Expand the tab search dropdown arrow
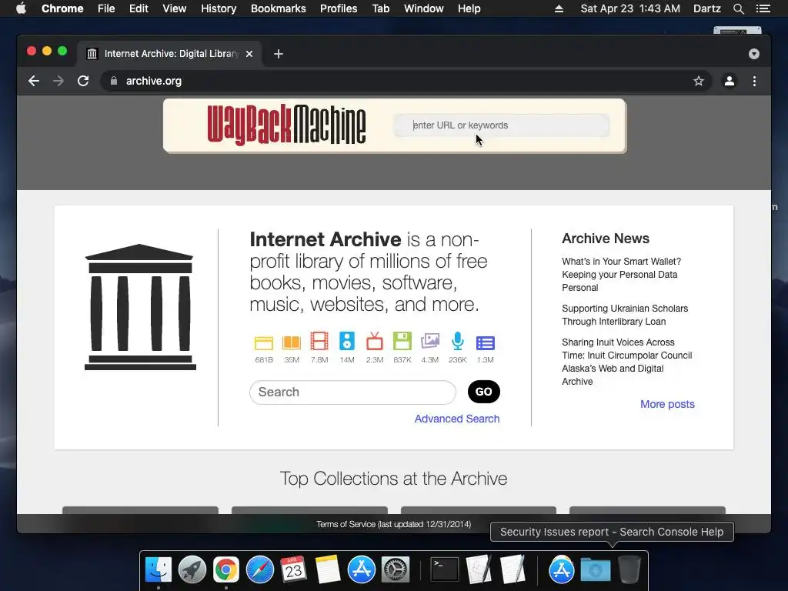 (754, 54)
